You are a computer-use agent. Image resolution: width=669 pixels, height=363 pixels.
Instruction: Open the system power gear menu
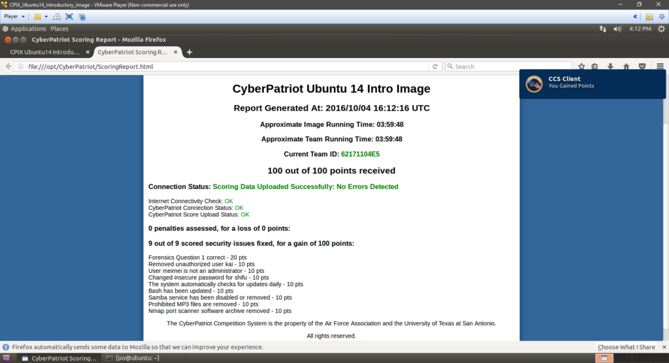(x=661, y=29)
